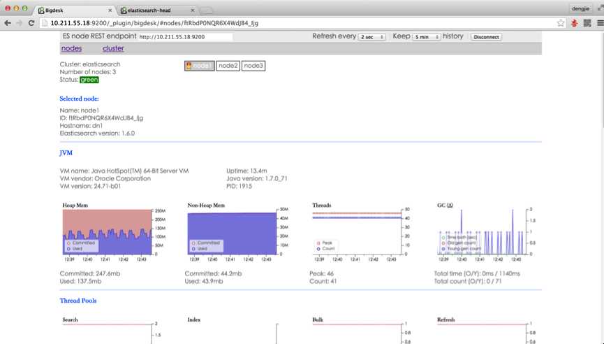Enter full screen with the top-right arrows icon
604x344 pixels.
point(600,8)
